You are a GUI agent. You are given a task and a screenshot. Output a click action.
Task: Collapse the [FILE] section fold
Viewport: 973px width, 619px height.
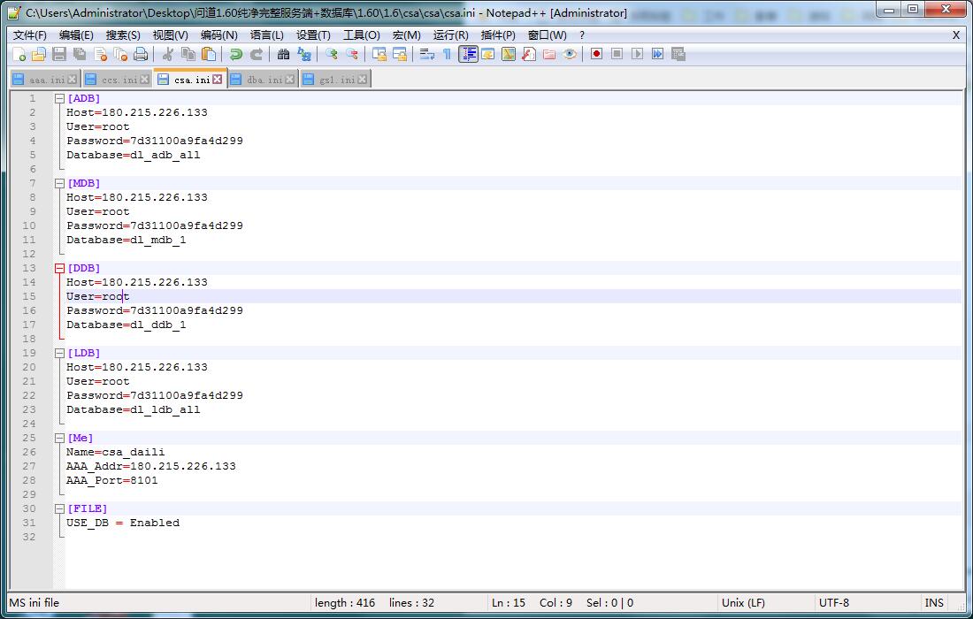[59, 509]
